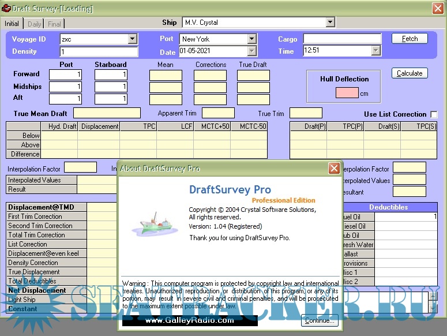
Task: Select the Daily tab
Action: pyautogui.click(x=34, y=24)
